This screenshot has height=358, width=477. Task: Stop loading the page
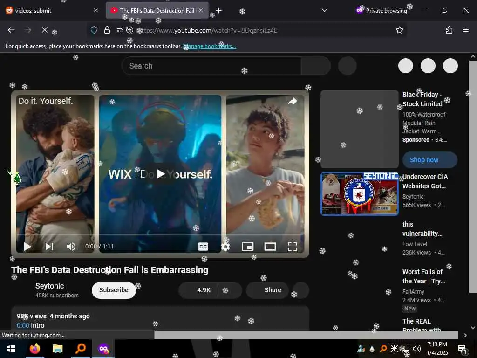(44, 30)
